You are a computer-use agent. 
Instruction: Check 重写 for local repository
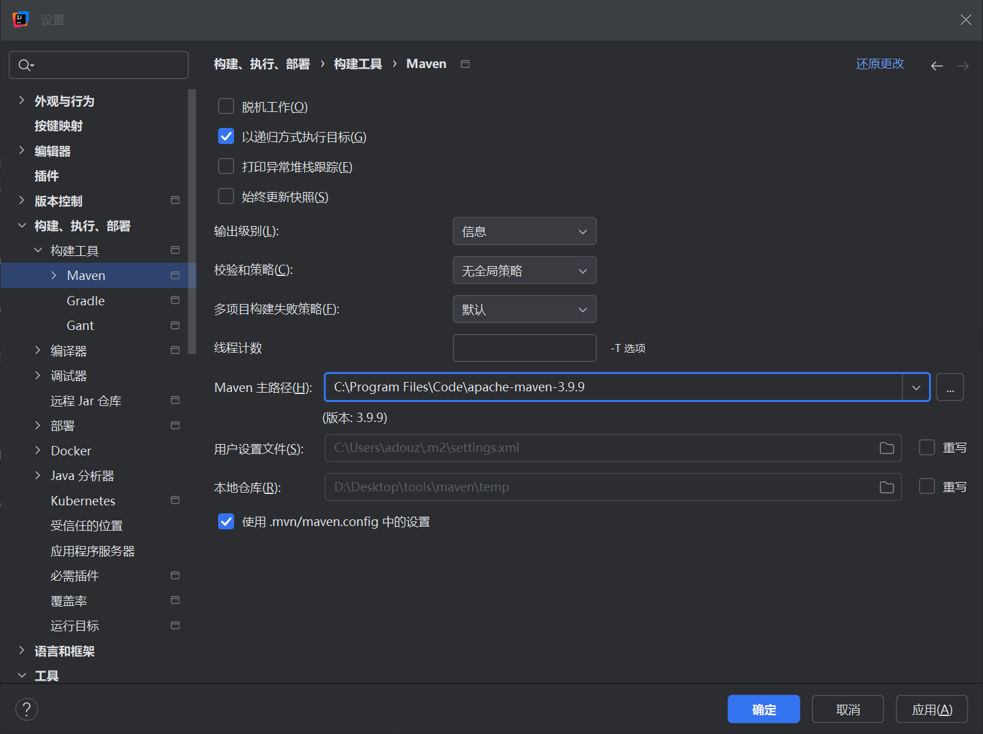pyautogui.click(x=927, y=487)
